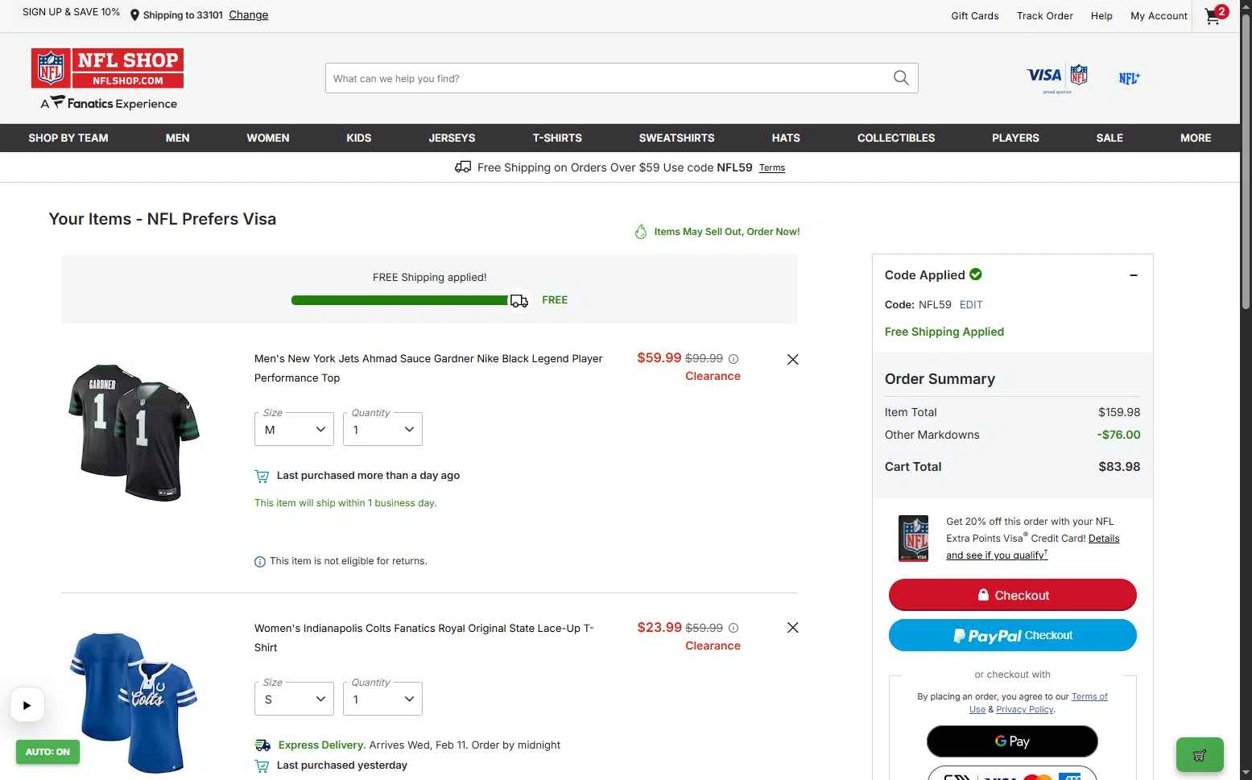
Task: Click info icon beside $99.99 price
Action: pyautogui.click(x=733, y=359)
